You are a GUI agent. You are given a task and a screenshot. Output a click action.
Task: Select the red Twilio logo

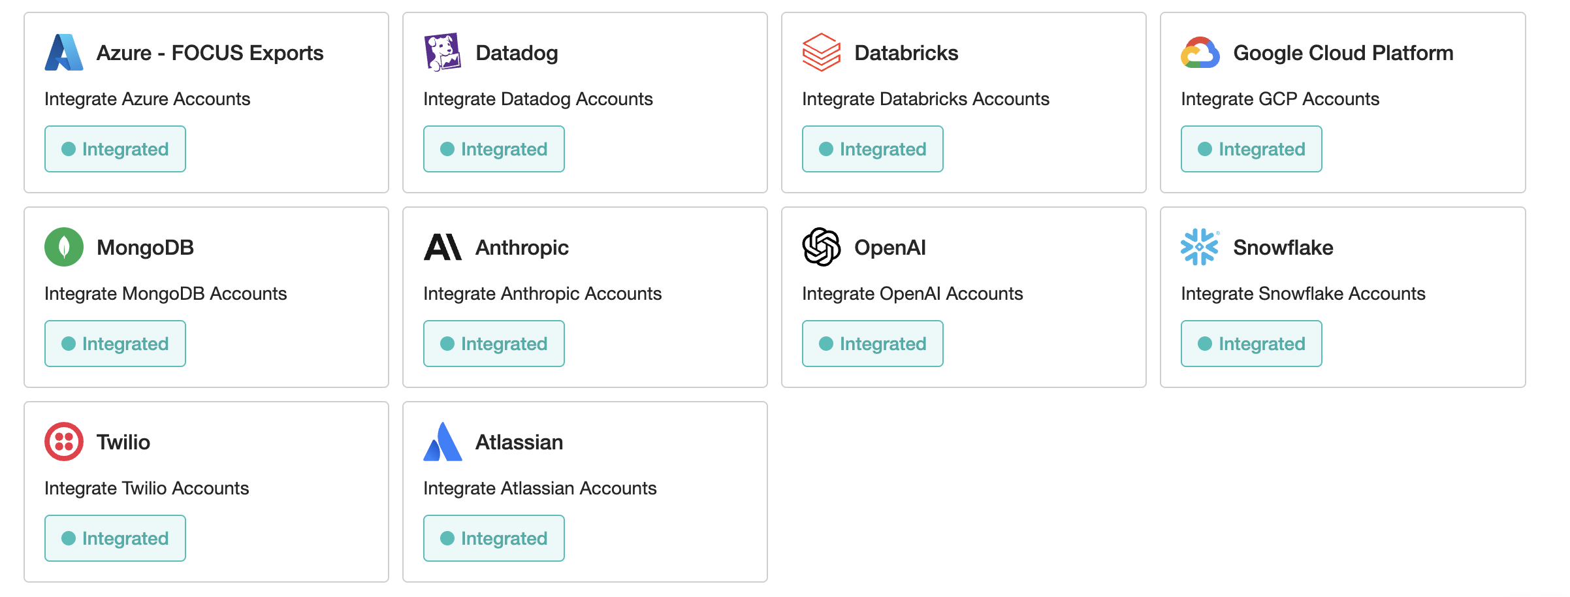click(64, 442)
